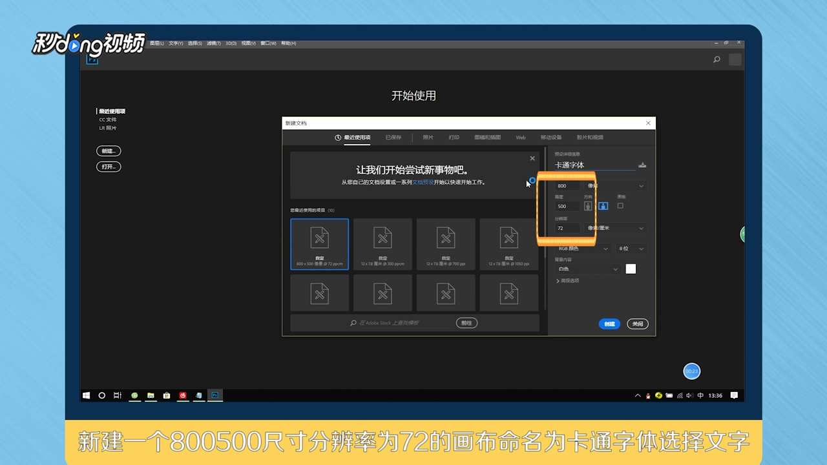Click the network tray icon
Image resolution: width=827 pixels, height=465 pixels.
[x=680, y=395]
